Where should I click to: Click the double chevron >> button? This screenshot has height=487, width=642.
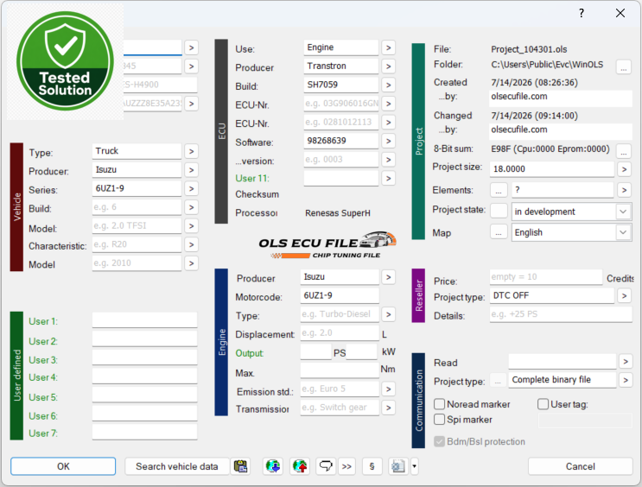(346, 466)
